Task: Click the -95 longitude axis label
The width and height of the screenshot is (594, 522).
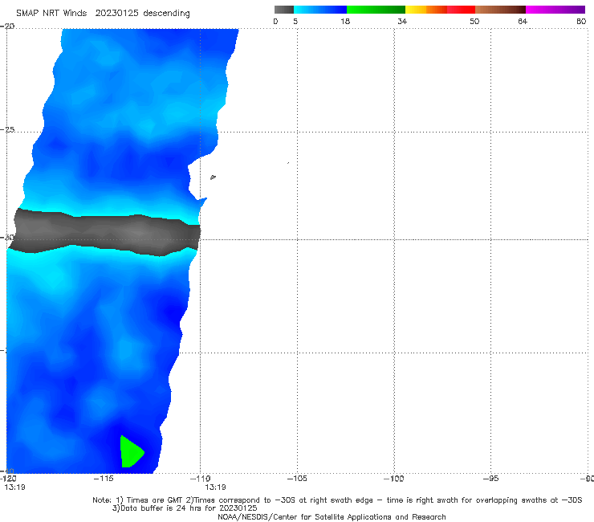Action: (490, 479)
